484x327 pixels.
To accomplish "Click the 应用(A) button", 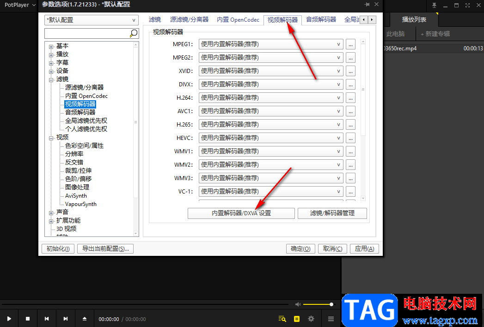I will pyautogui.click(x=365, y=248).
